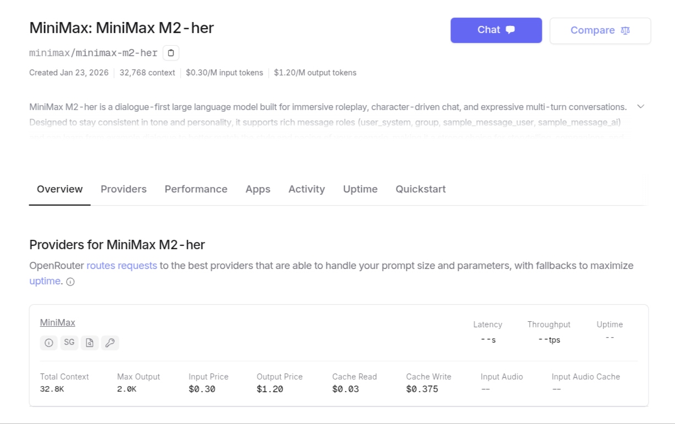Viewport: 675px width, 424px height.
Task: Click the Latency column label
Action: click(x=488, y=324)
